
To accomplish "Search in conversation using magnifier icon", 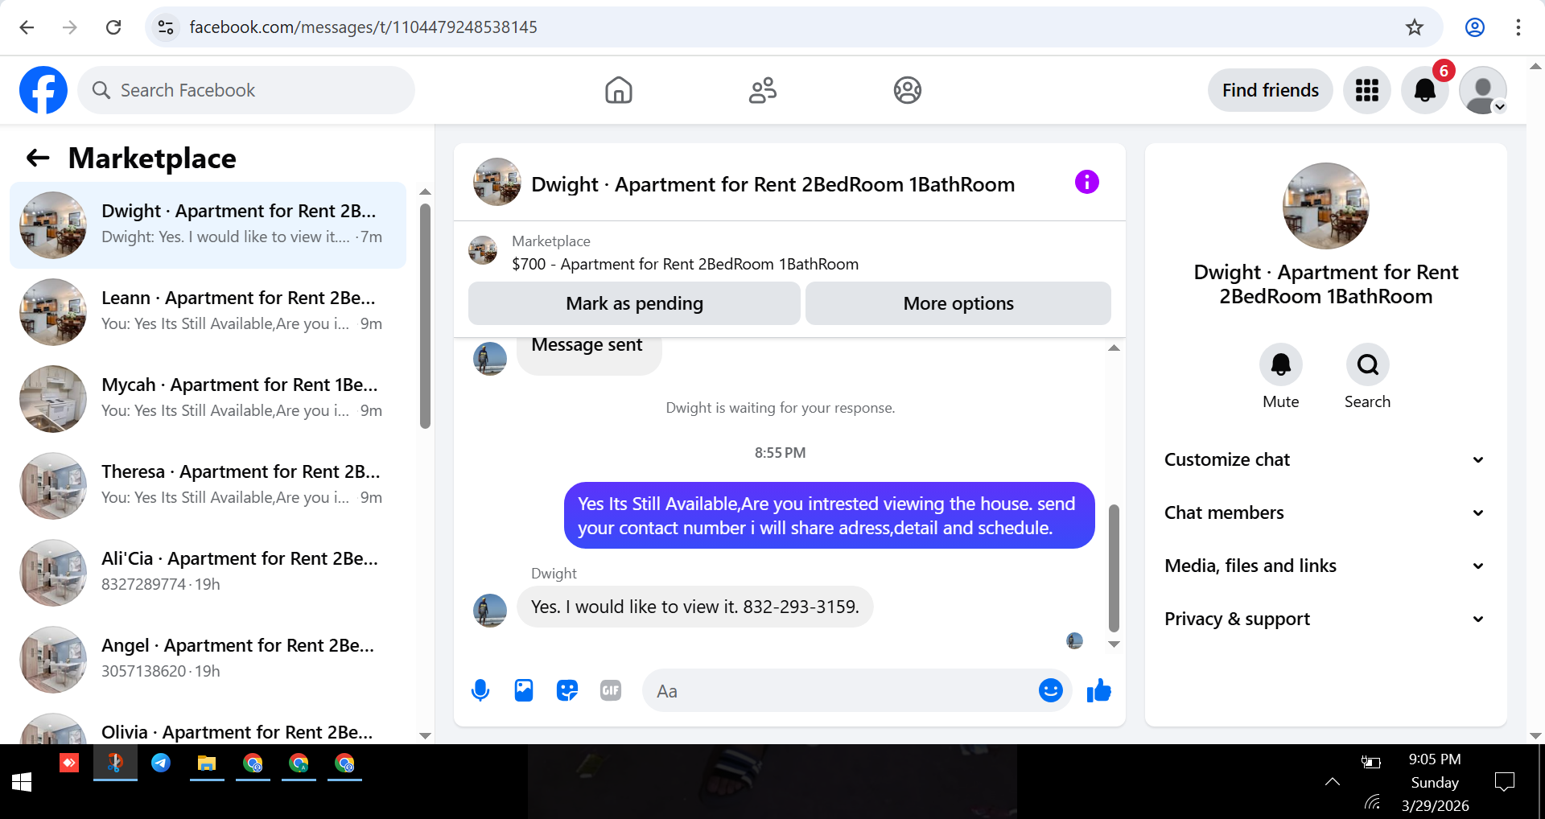I will (x=1368, y=365).
